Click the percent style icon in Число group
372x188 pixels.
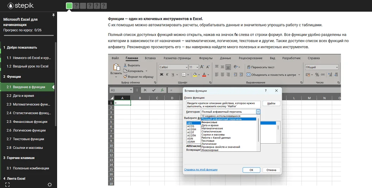(x=317, y=75)
